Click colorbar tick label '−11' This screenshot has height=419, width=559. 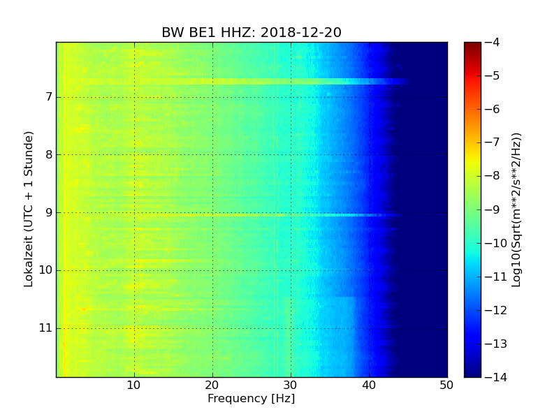(496, 277)
